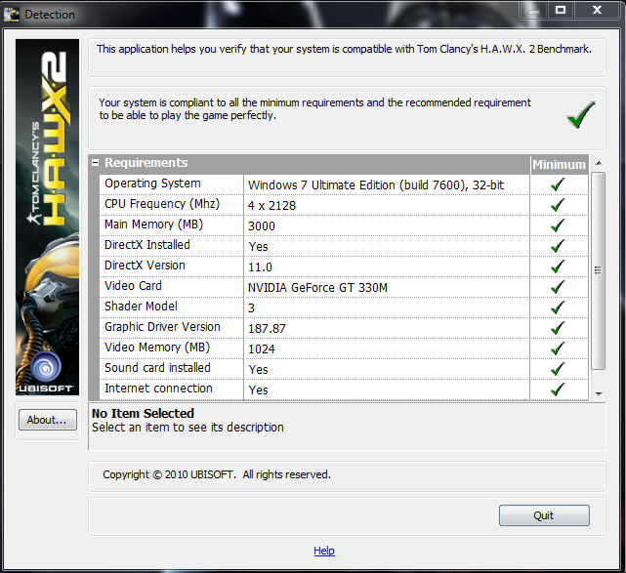Click the Detection window title icon
Screen dimensions: 626x573
(11, 15)
